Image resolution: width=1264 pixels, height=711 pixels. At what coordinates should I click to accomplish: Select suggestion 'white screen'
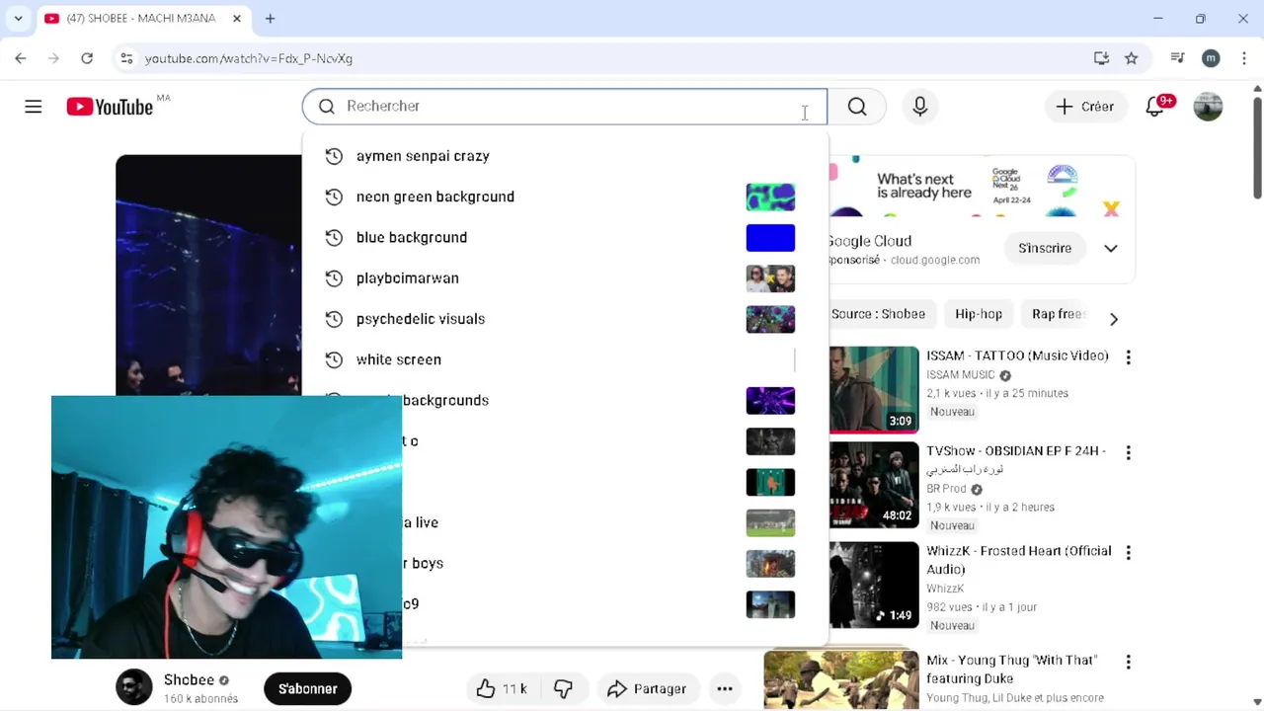tap(565, 359)
